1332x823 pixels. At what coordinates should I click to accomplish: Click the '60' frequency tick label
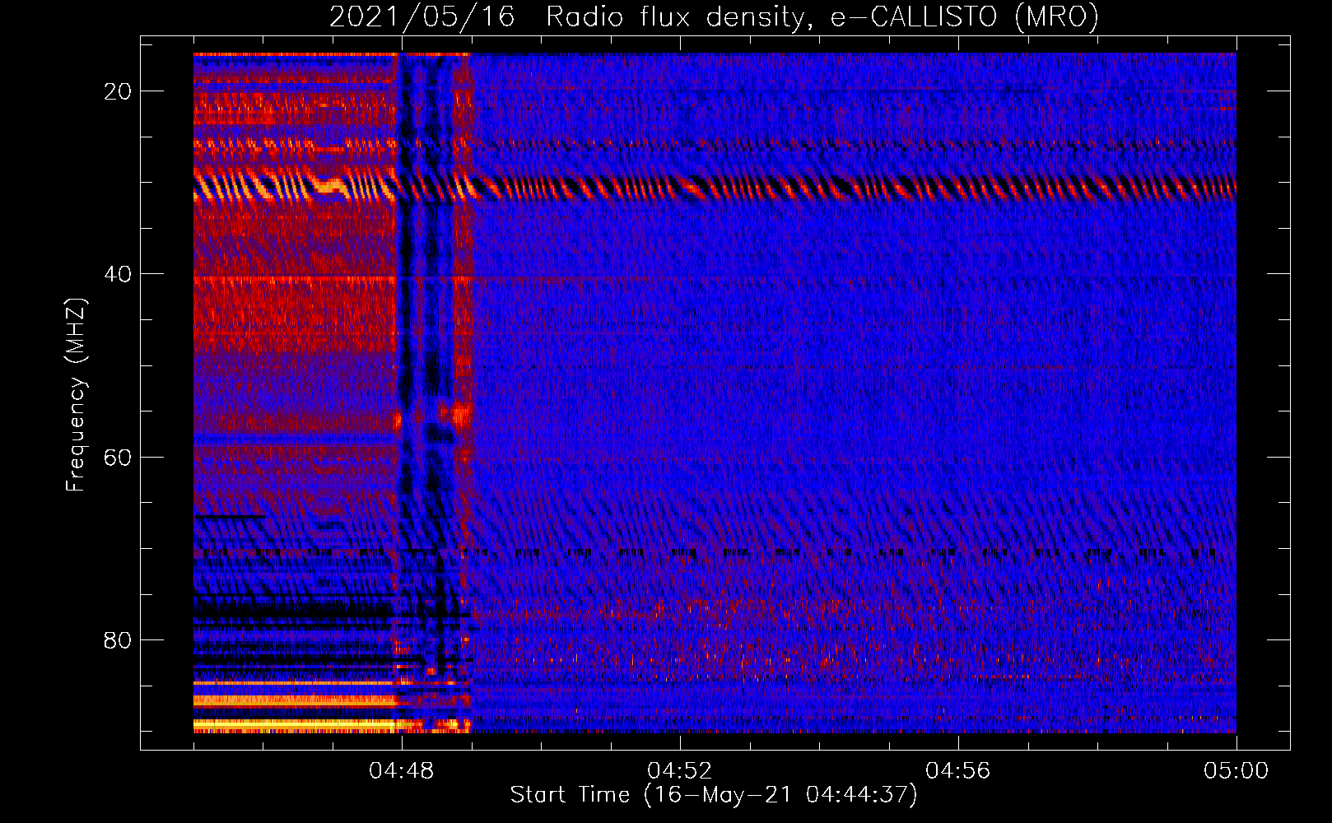click(x=118, y=457)
